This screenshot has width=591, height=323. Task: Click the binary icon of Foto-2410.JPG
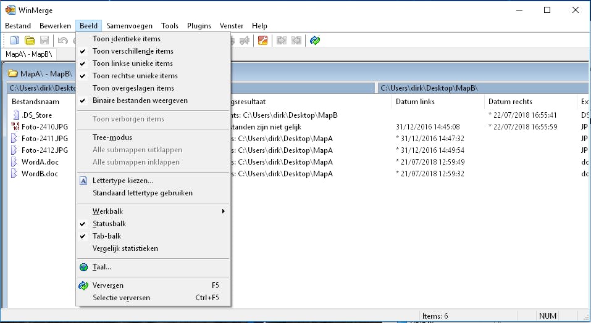coord(15,126)
